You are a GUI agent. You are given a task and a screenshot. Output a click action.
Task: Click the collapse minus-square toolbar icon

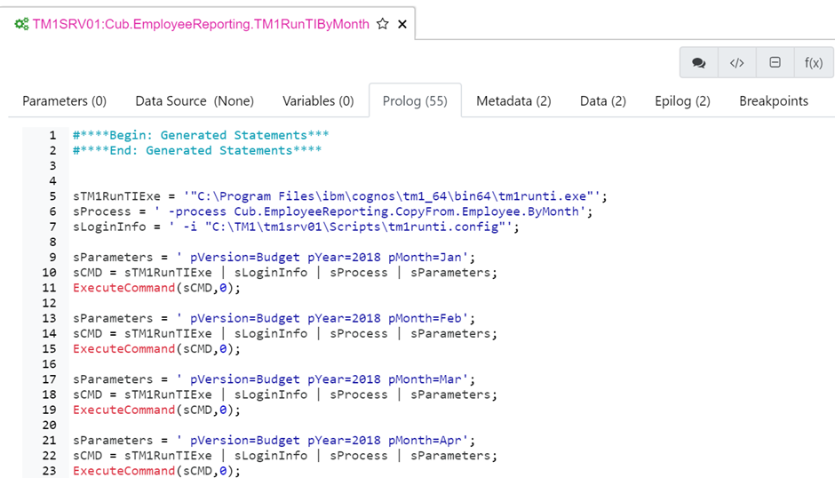(775, 63)
